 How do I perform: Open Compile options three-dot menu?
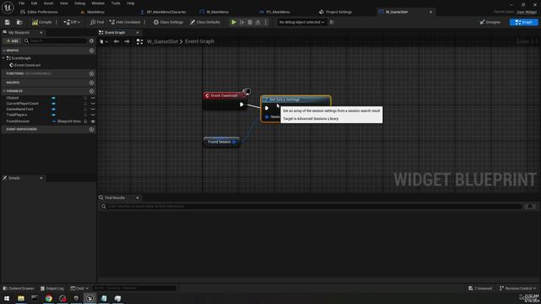(57, 22)
